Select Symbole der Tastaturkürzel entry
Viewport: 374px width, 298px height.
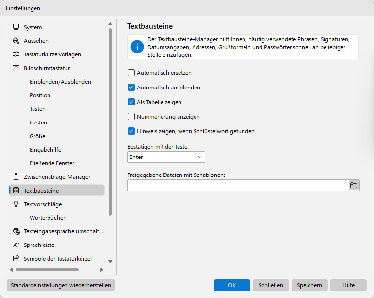(x=57, y=259)
